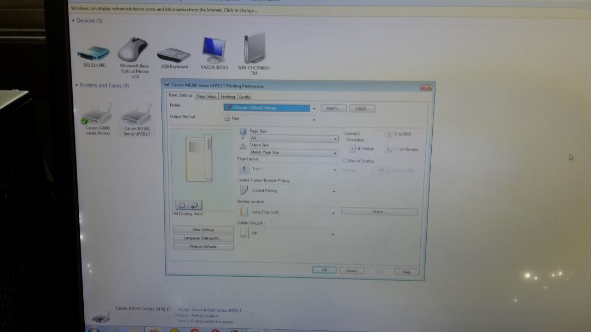Click Cancel in Printing Preferences
The width and height of the screenshot is (591, 332).
(352, 271)
